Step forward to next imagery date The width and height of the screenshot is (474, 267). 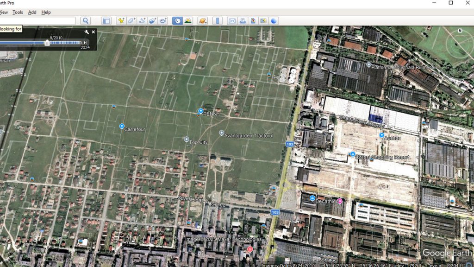coord(85,43)
